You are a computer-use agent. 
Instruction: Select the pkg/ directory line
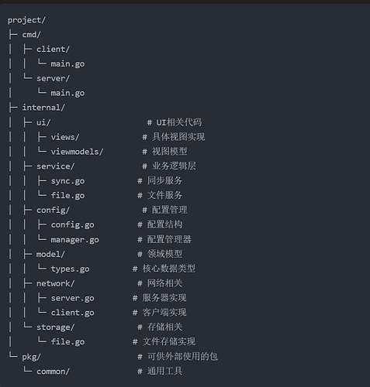click(31, 357)
